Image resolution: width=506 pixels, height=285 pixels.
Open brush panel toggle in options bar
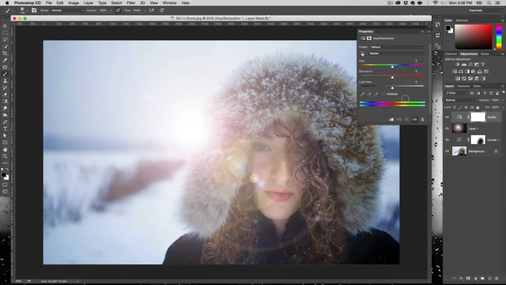coord(34,10)
